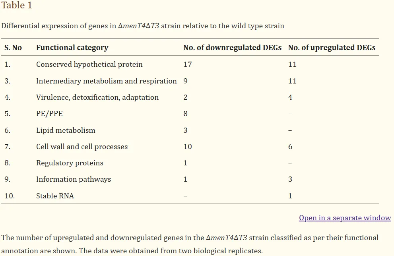Click the Functional category column header

tap(72, 48)
